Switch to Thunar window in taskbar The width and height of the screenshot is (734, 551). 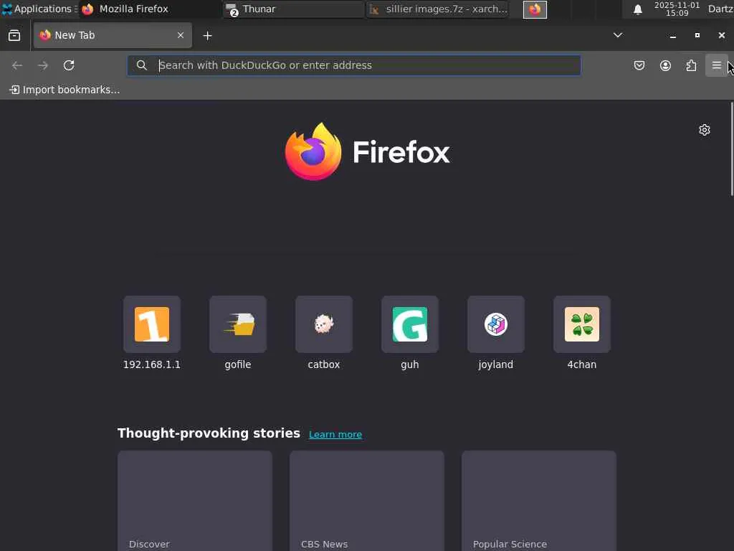click(293, 9)
